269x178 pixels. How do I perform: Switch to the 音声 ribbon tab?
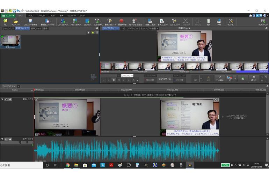[61, 16]
